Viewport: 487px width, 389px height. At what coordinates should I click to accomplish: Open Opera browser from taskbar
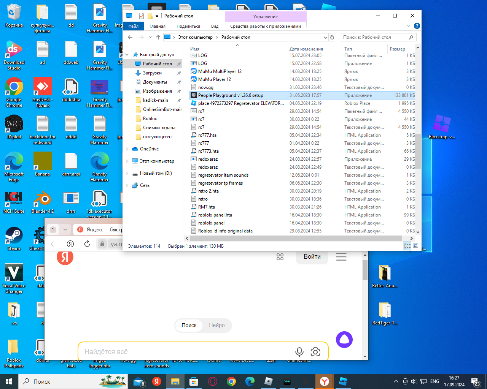point(213,381)
